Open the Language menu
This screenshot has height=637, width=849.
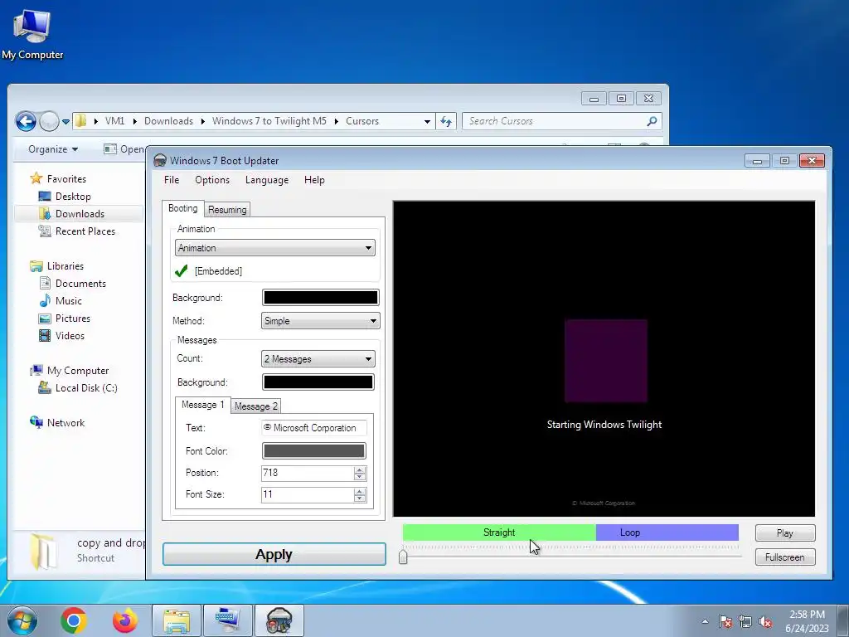tap(267, 180)
